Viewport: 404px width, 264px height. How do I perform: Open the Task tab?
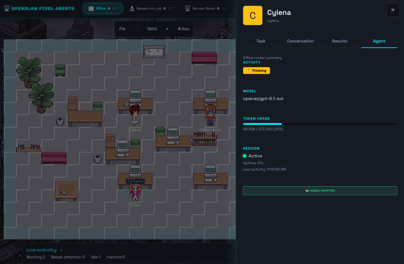(261, 41)
